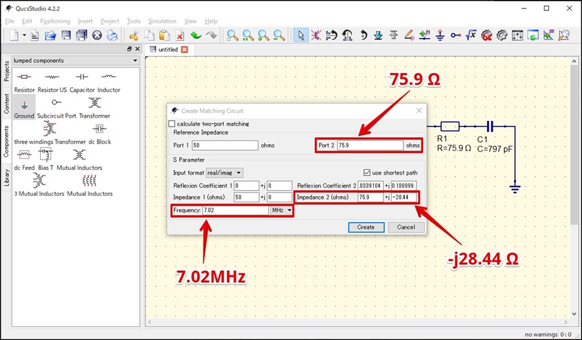Switch to the Content side tab
Viewport: 582px width, 340px height.
point(6,103)
